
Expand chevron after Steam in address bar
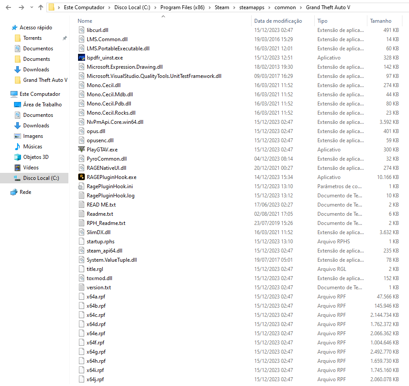click(x=234, y=7)
